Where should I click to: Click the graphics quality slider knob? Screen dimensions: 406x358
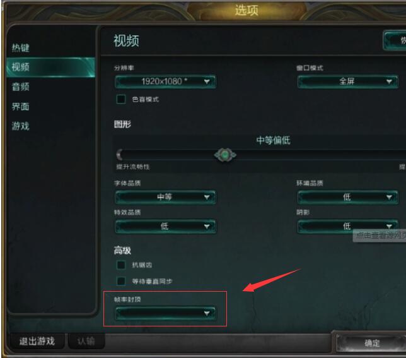click(x=225, y=155)
